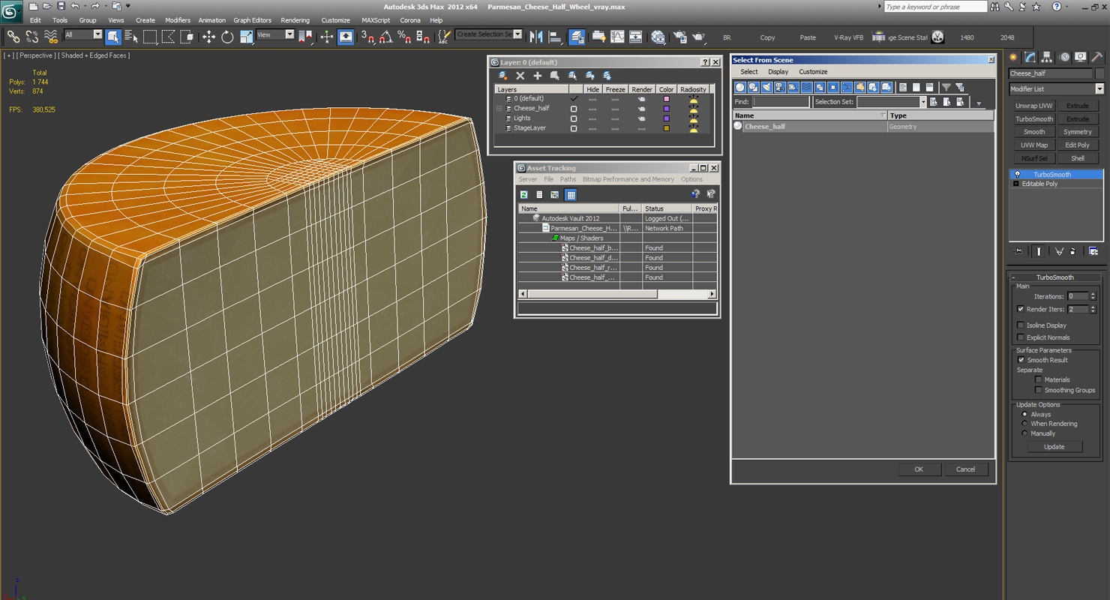Open the Create command panel tab

click(x=1014, y=57)
